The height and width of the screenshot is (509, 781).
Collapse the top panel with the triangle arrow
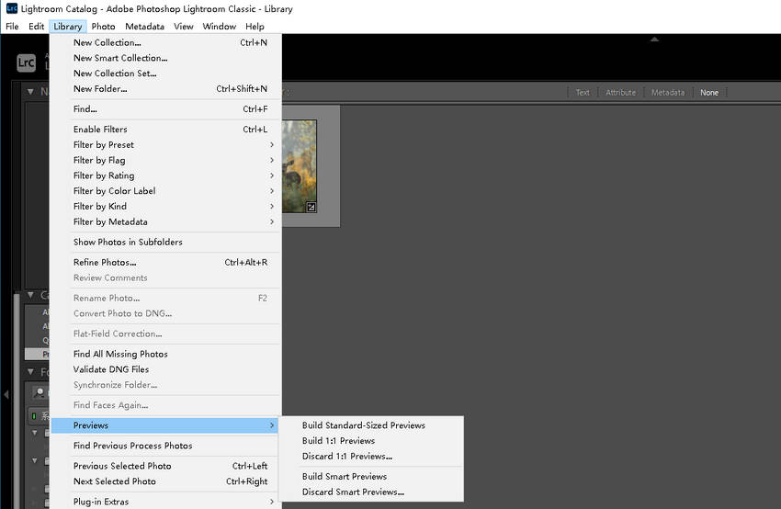point(654,39)
